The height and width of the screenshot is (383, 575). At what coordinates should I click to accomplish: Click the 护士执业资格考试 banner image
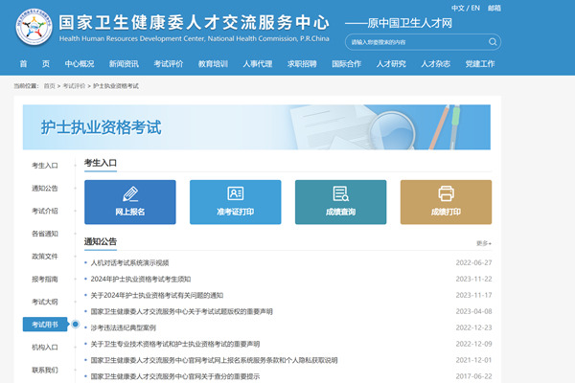[x=257, y=127]
